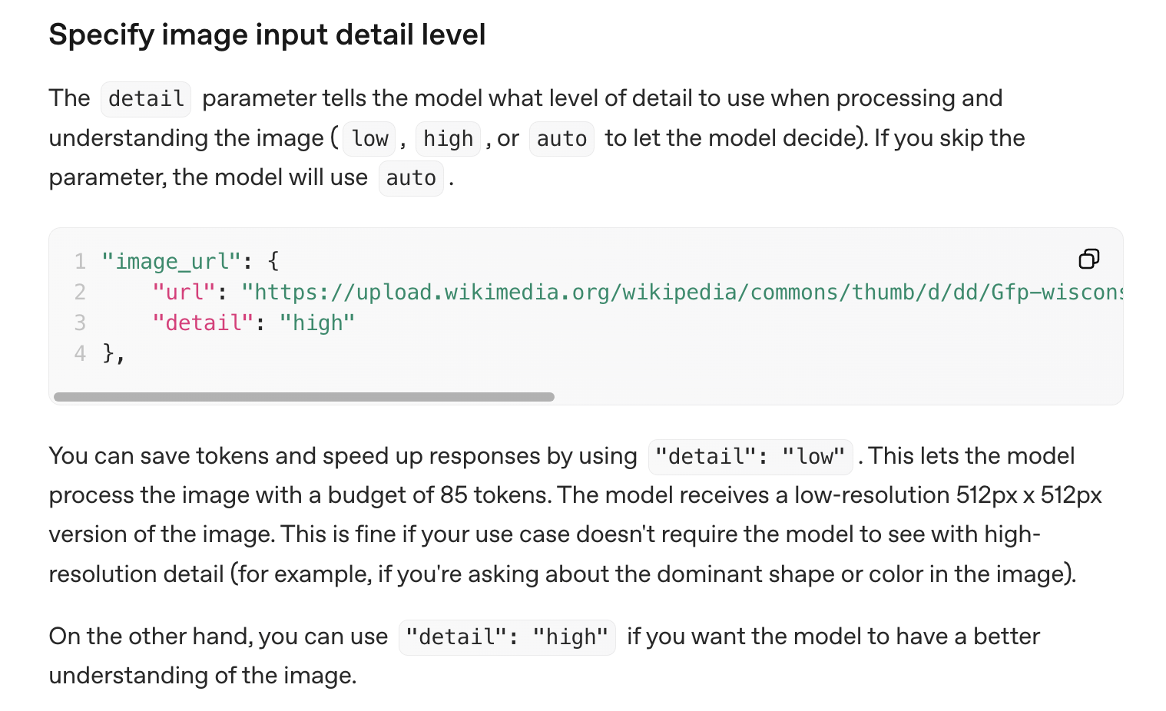Click line number 2 in the code snippet
This screenshot has height=711, width=1166.
80,293
